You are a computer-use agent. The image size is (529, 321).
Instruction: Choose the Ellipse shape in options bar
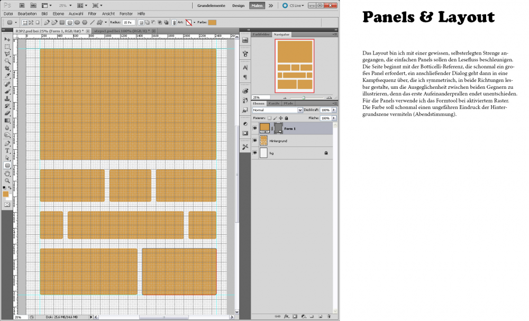tap(77, 23)
